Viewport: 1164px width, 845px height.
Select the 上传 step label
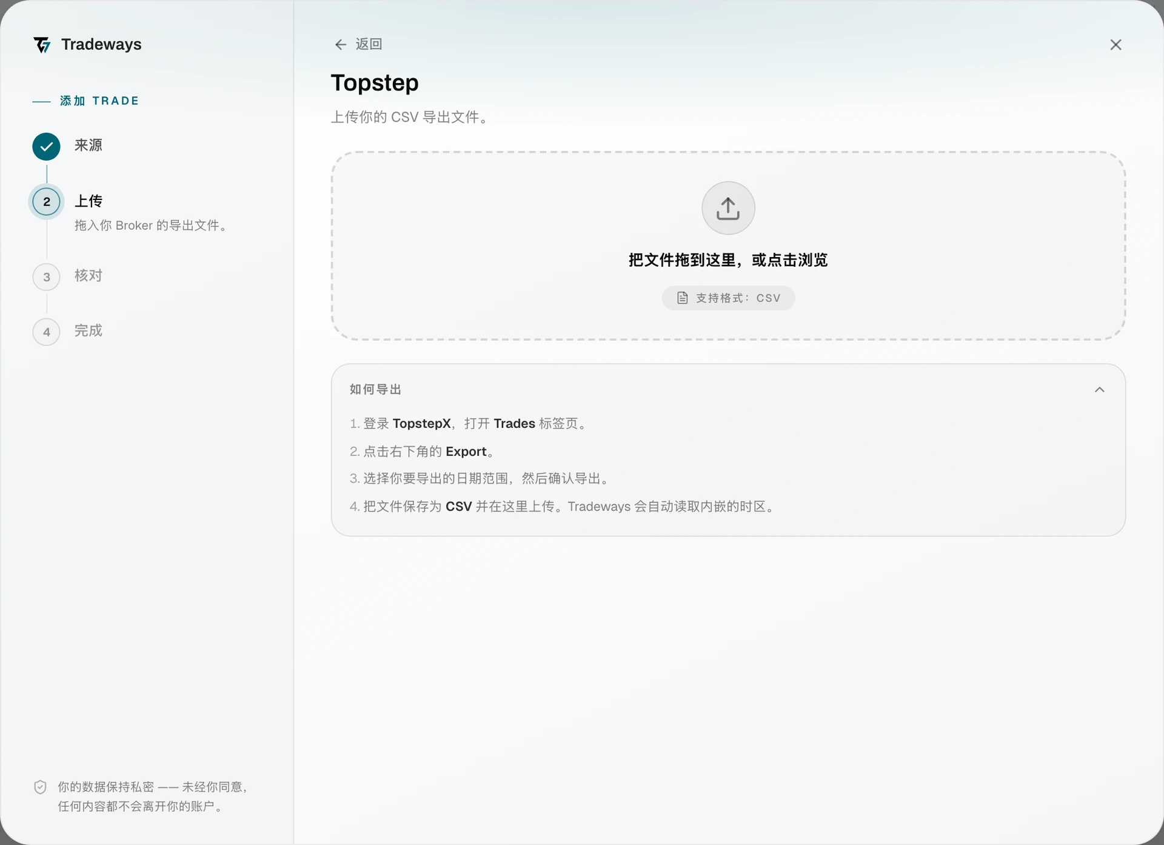(x=89, y=201)
